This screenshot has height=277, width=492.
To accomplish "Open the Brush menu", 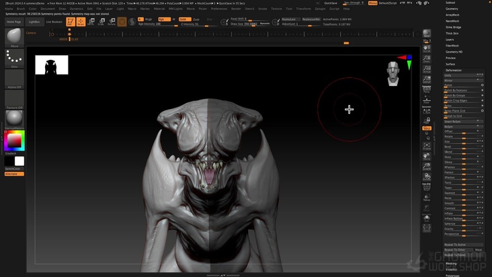I will (x=21, y=9).
